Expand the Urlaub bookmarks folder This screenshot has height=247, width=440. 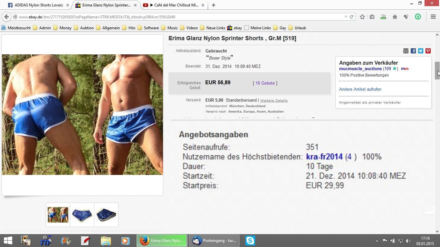click(297, 28)
